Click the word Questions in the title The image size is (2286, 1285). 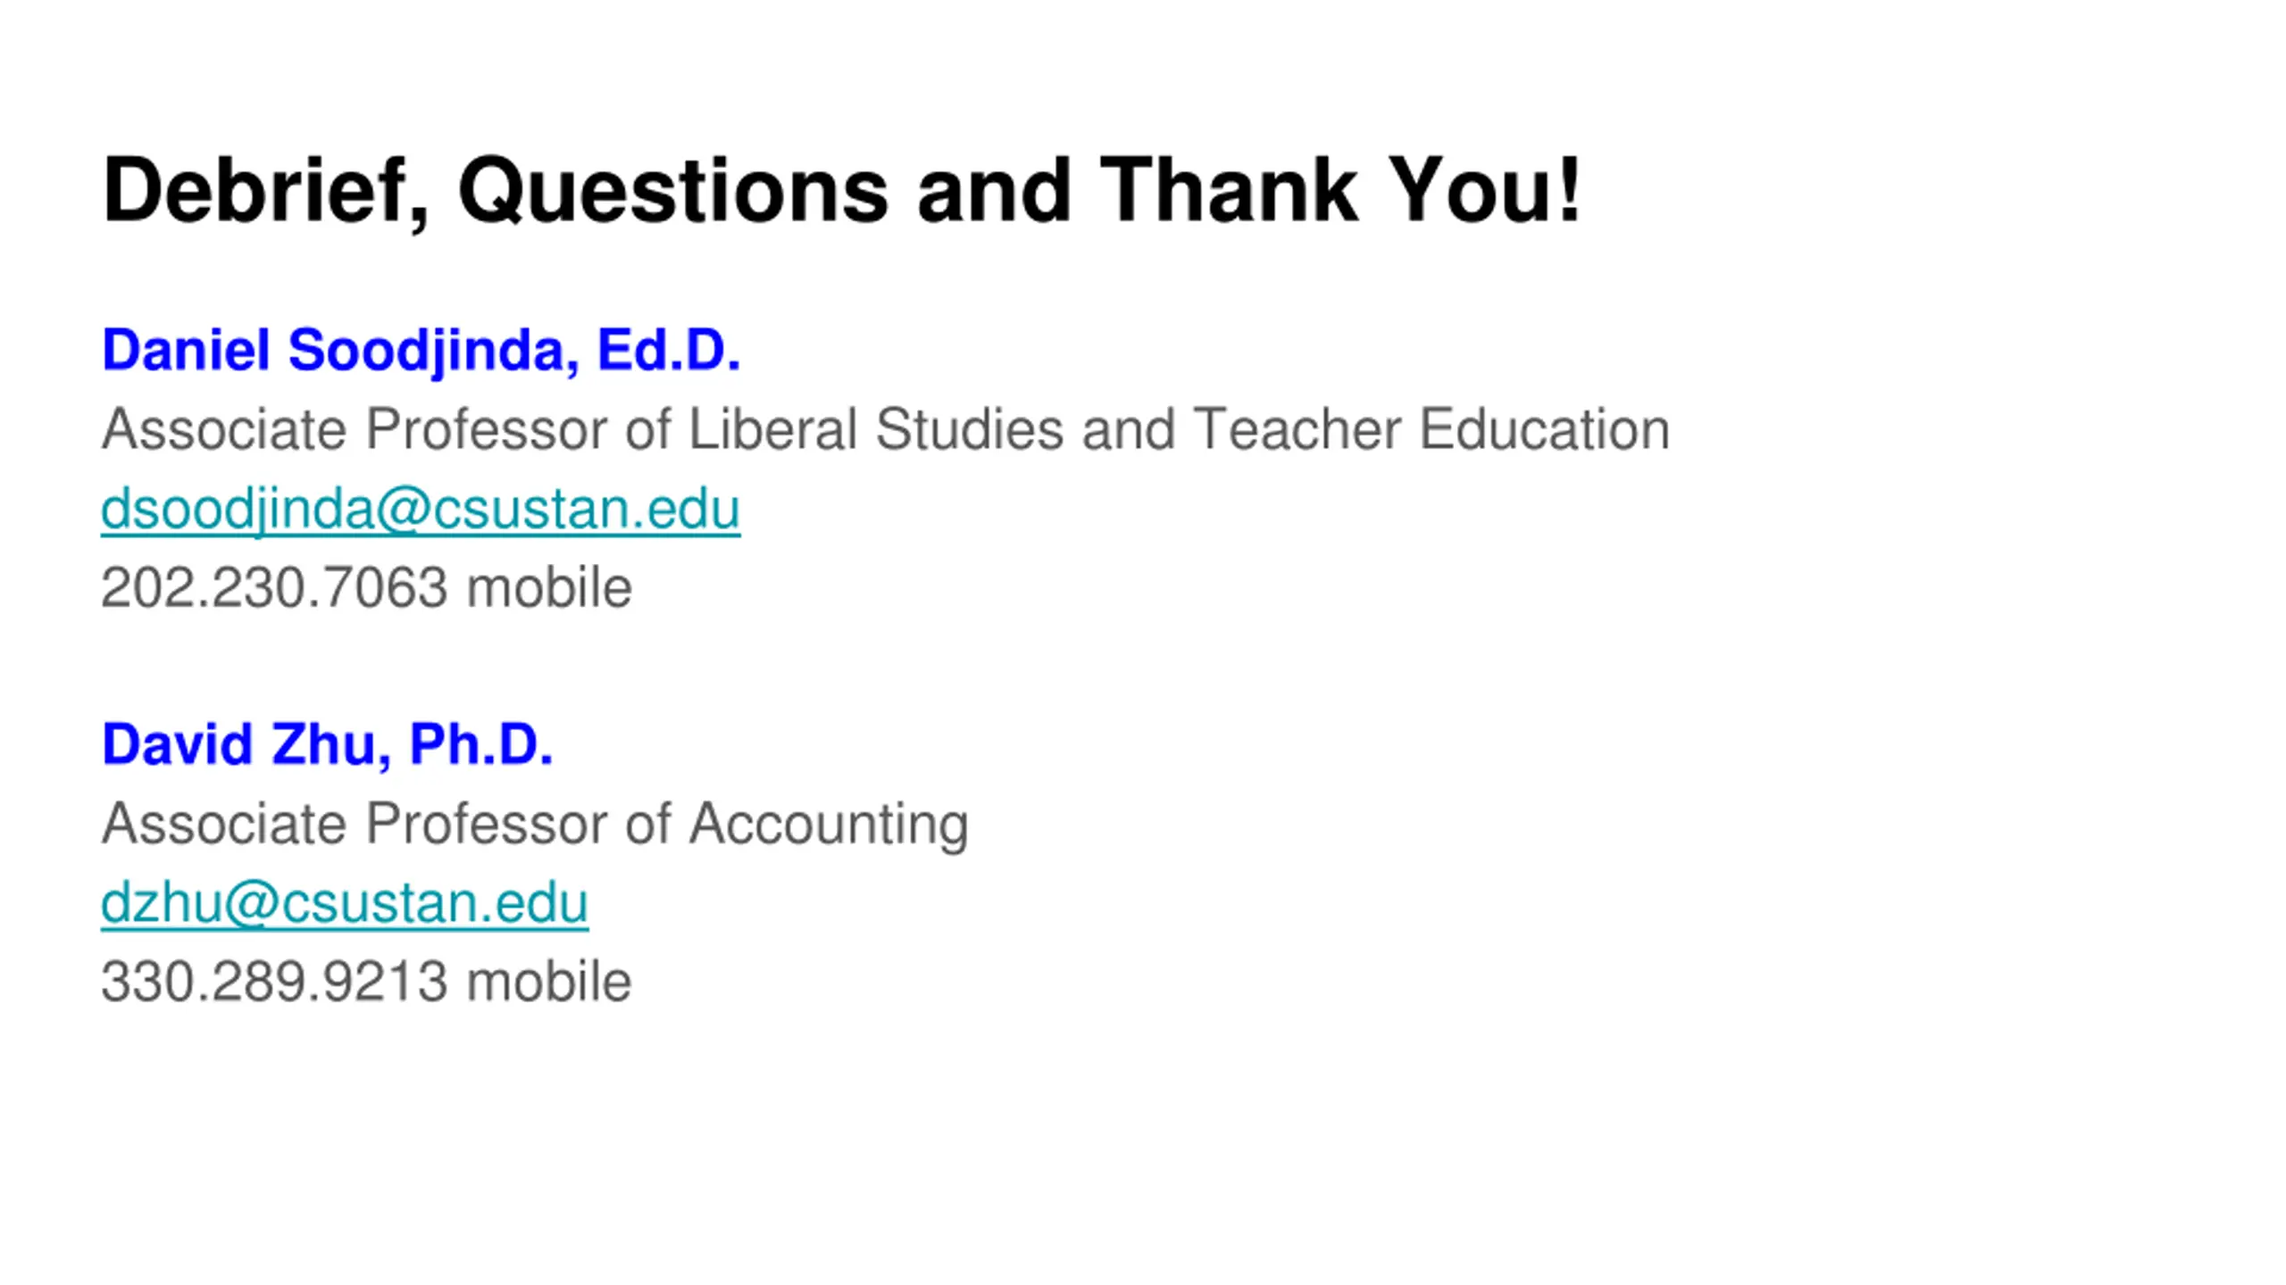click(x=673, y=191)
